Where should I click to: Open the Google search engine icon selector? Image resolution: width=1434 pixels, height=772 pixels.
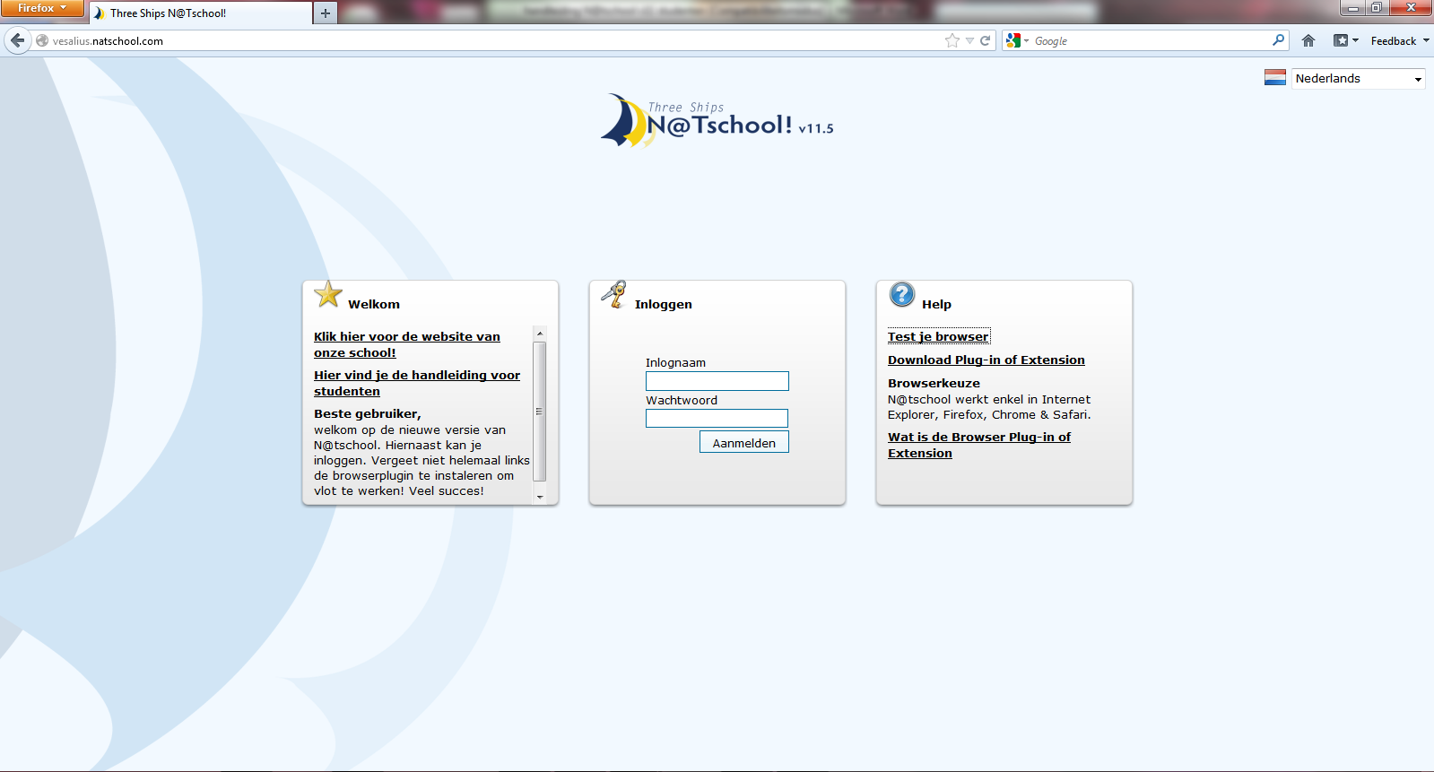(1017, 40)
